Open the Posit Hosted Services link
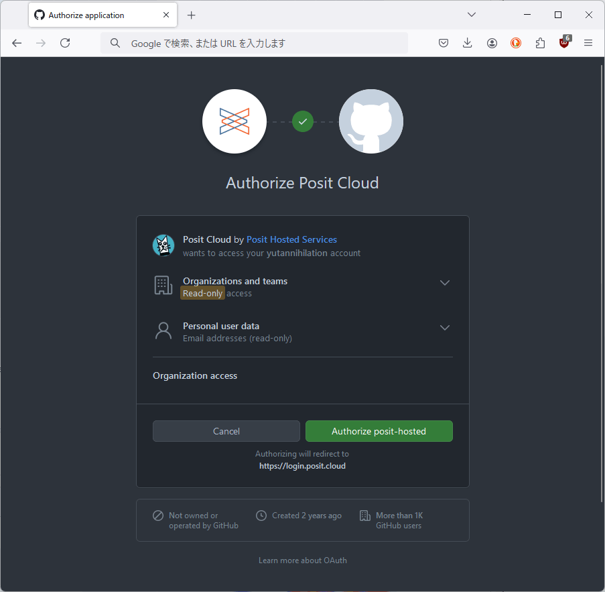The height and width of the screenshot is (592, 605). pyautogui.click(x=291, y=239)
